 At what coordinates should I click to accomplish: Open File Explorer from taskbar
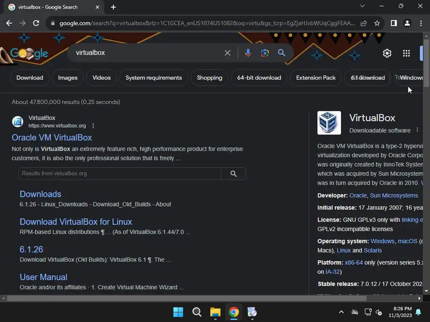coord(215,312)
